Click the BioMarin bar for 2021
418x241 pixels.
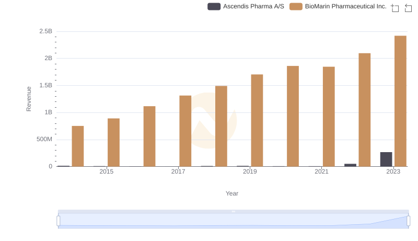click(x=329, y=117)
